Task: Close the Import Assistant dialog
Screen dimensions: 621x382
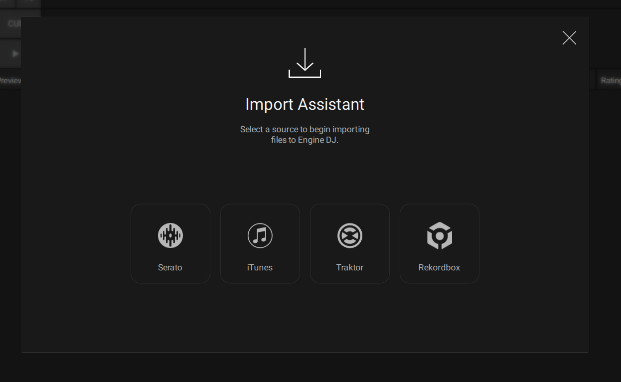Action: [569, 38]
